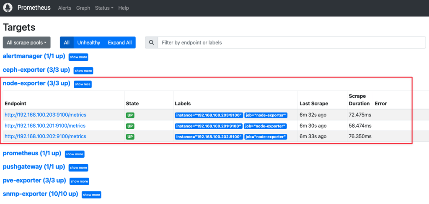Click the "6m 33s ago" last scrape value
This screenshot has width=429, height=204.
coord(313,136)
